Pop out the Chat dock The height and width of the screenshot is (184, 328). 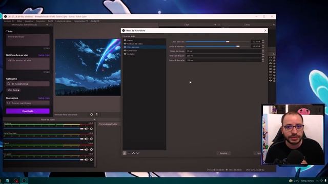click(x=215, y=25)
